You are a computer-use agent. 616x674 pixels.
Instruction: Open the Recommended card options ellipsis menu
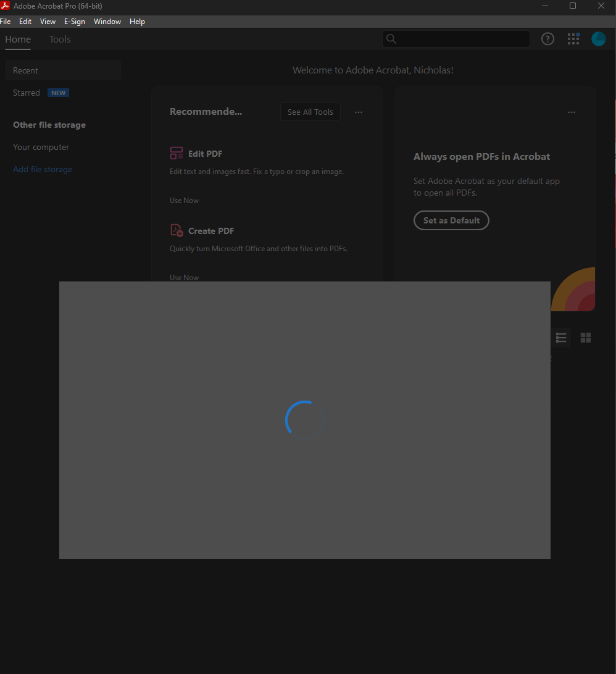359,112
